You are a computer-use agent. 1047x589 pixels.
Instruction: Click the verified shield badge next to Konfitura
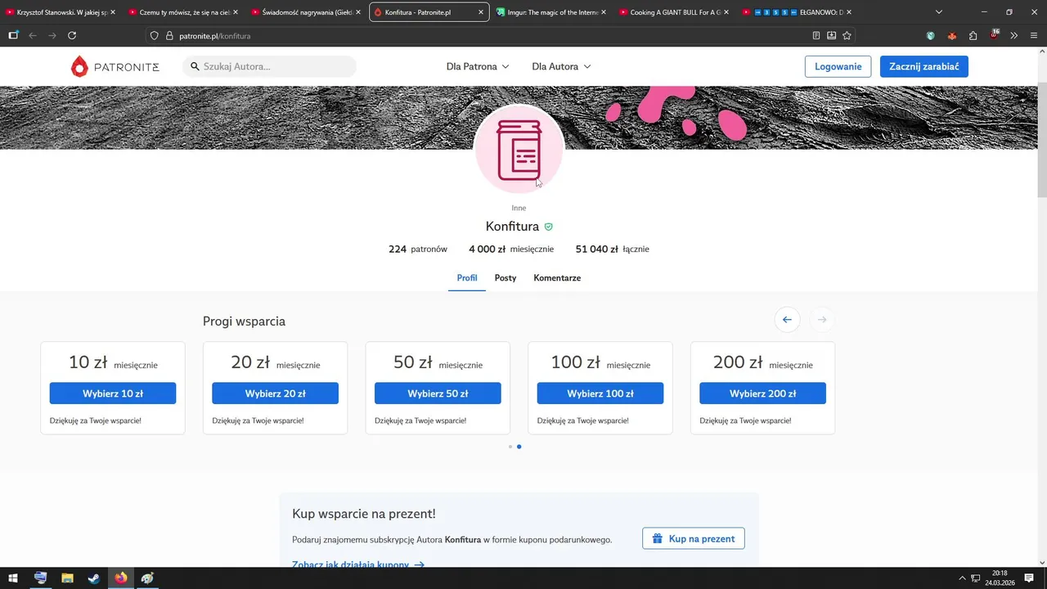tap(549, 227)
